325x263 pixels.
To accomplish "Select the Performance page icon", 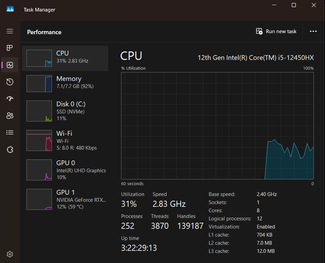I will point(10,65).
